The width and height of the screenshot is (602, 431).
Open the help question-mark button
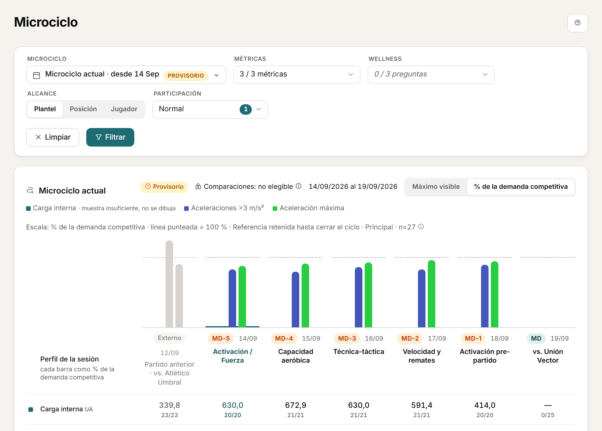point(577,23)
